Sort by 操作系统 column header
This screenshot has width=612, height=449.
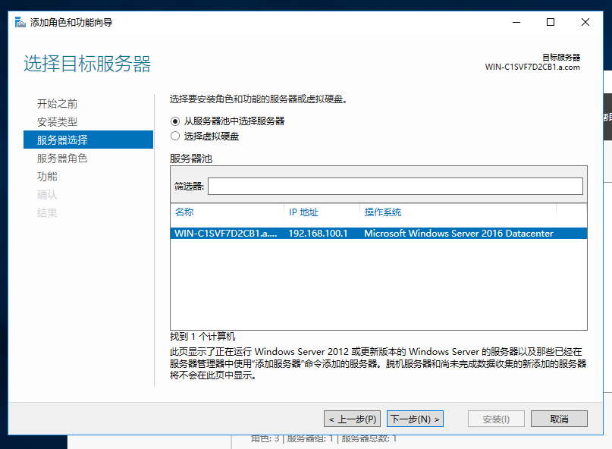(382, 212)
